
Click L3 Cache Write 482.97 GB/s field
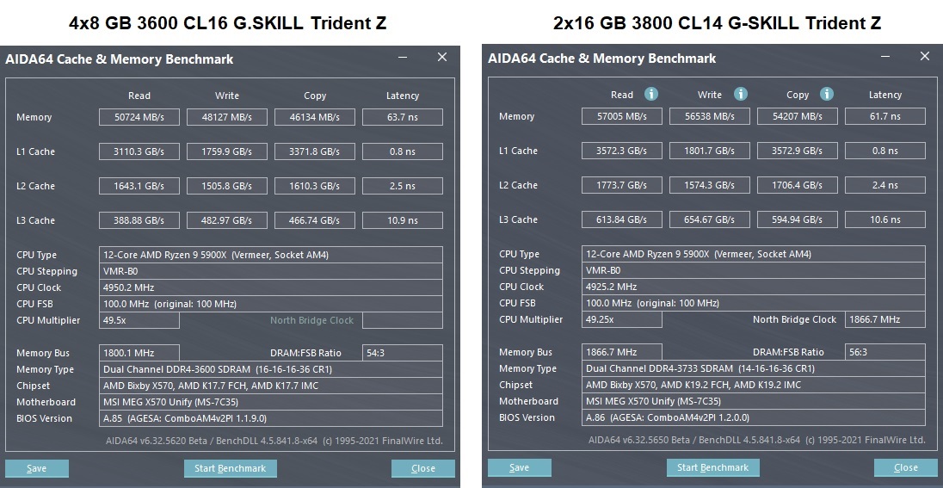(227, 220)
